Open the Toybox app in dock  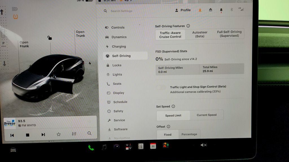pyautogui.click(x=165, y=145)
